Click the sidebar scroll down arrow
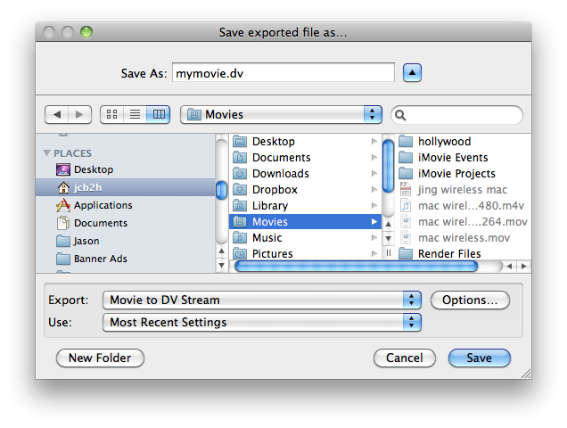Viewport: 567px width, 428px height. coord(221,265)
